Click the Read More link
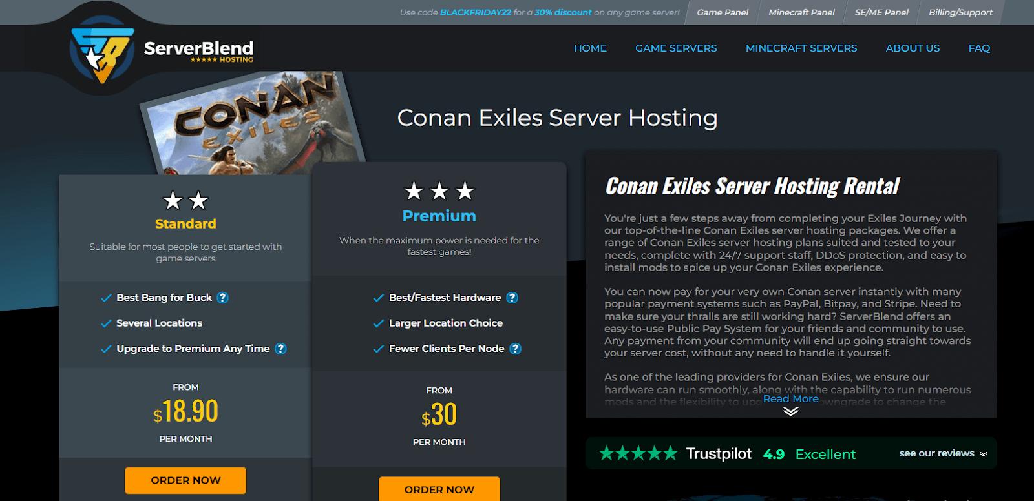The image size is (1034, 501). pos(790,399)
